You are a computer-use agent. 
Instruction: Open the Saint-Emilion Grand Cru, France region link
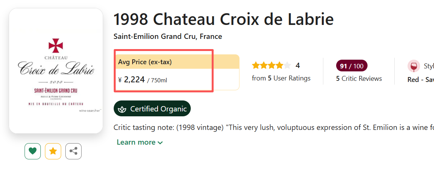click(168, 37)
